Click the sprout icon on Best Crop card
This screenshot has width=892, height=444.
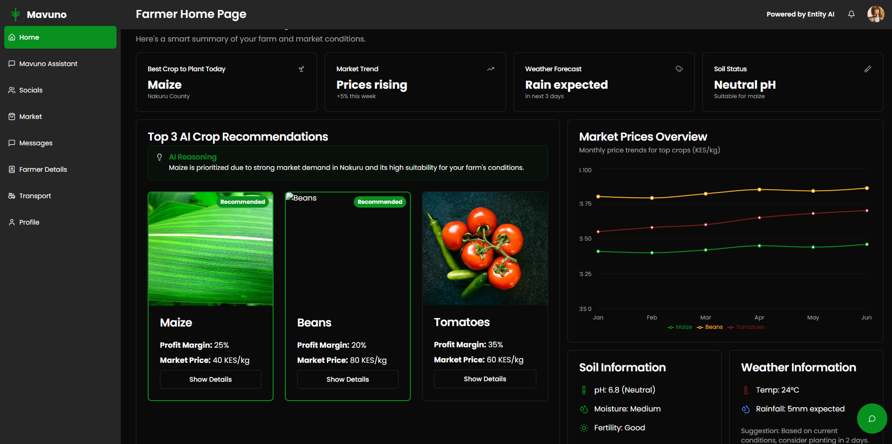(301, 69)
